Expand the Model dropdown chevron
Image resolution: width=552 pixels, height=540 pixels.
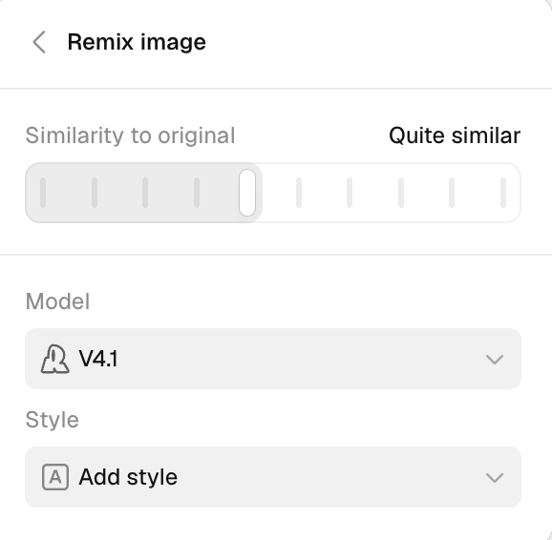coord(495,360)
